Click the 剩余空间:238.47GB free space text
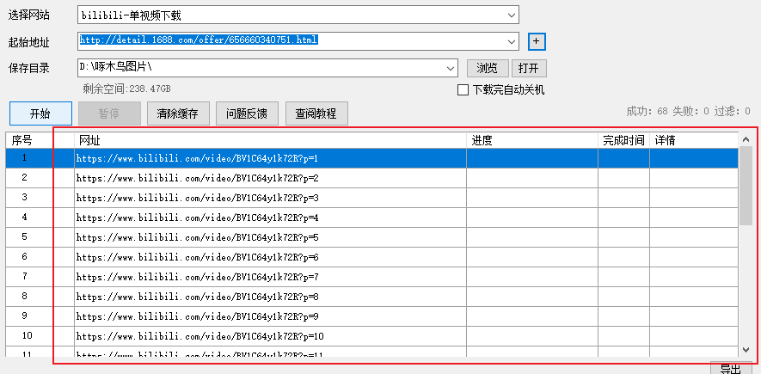This screenshot has height=374, width=761. click(x=127, y=89)
